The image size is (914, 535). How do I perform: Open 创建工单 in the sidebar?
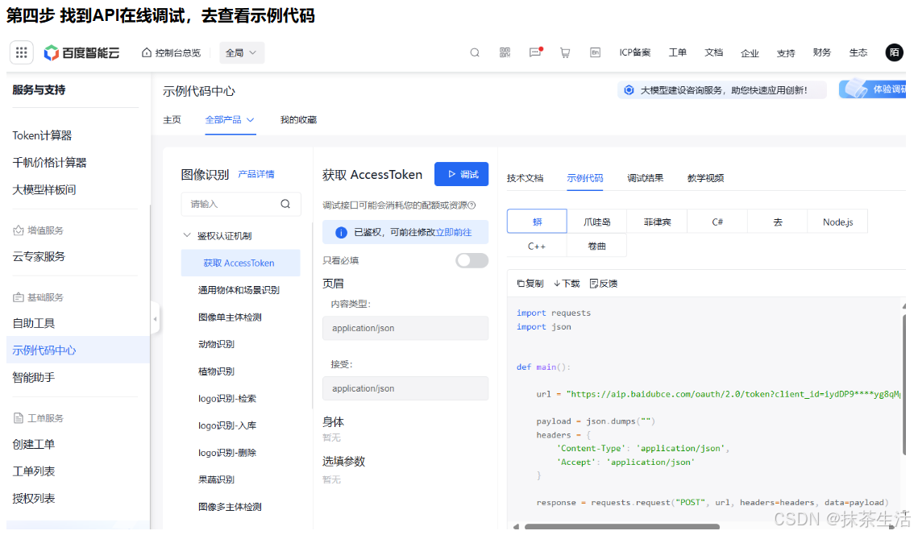point(34,444)
